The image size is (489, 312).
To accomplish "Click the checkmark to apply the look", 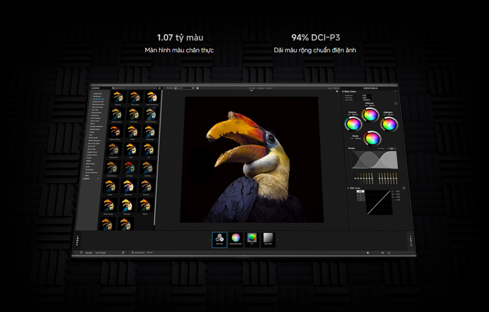I will click(x=389, y=252).
